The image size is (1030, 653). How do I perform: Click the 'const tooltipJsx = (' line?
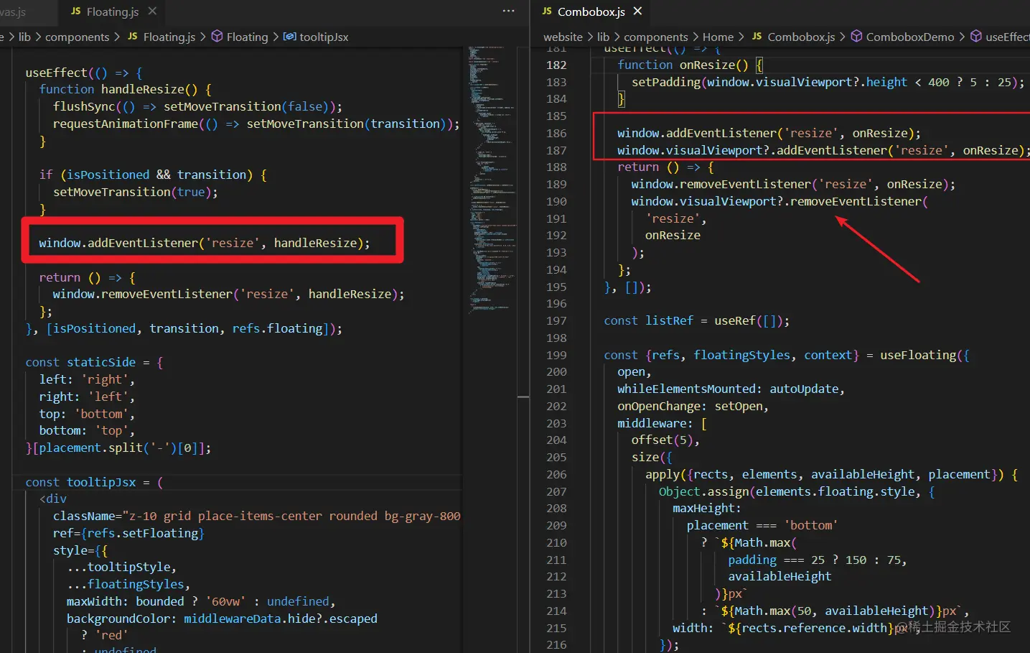click(94, 482)
